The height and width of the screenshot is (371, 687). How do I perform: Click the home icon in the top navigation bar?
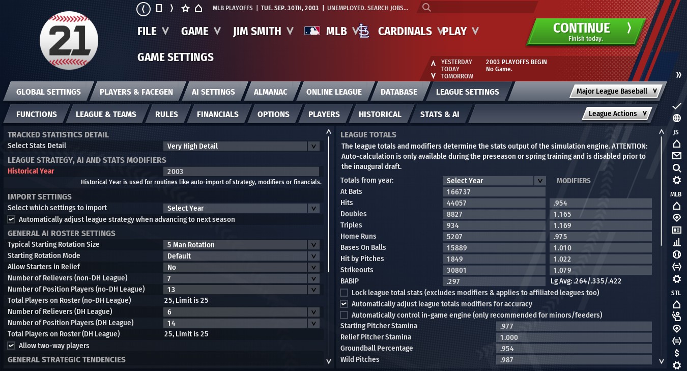click(198, 8)
